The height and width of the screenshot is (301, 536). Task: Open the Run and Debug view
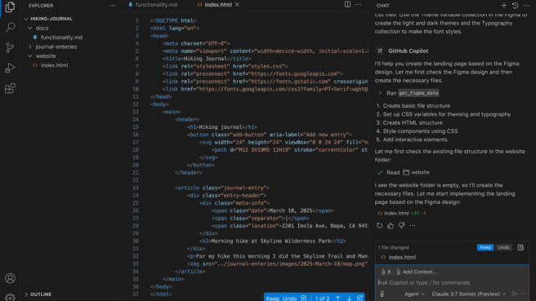point(10,68)
